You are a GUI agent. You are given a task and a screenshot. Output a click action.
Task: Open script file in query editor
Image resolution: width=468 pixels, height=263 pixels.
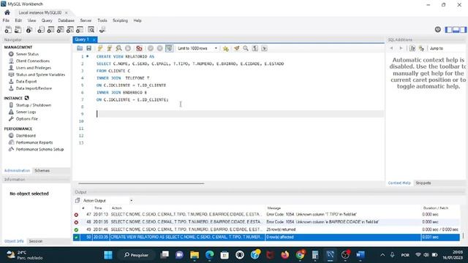tap(80, 48)
